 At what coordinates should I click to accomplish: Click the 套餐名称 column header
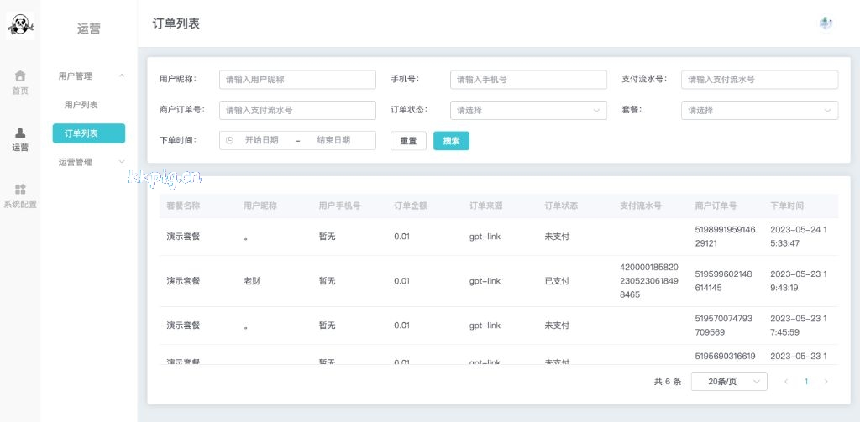[183, 206]
